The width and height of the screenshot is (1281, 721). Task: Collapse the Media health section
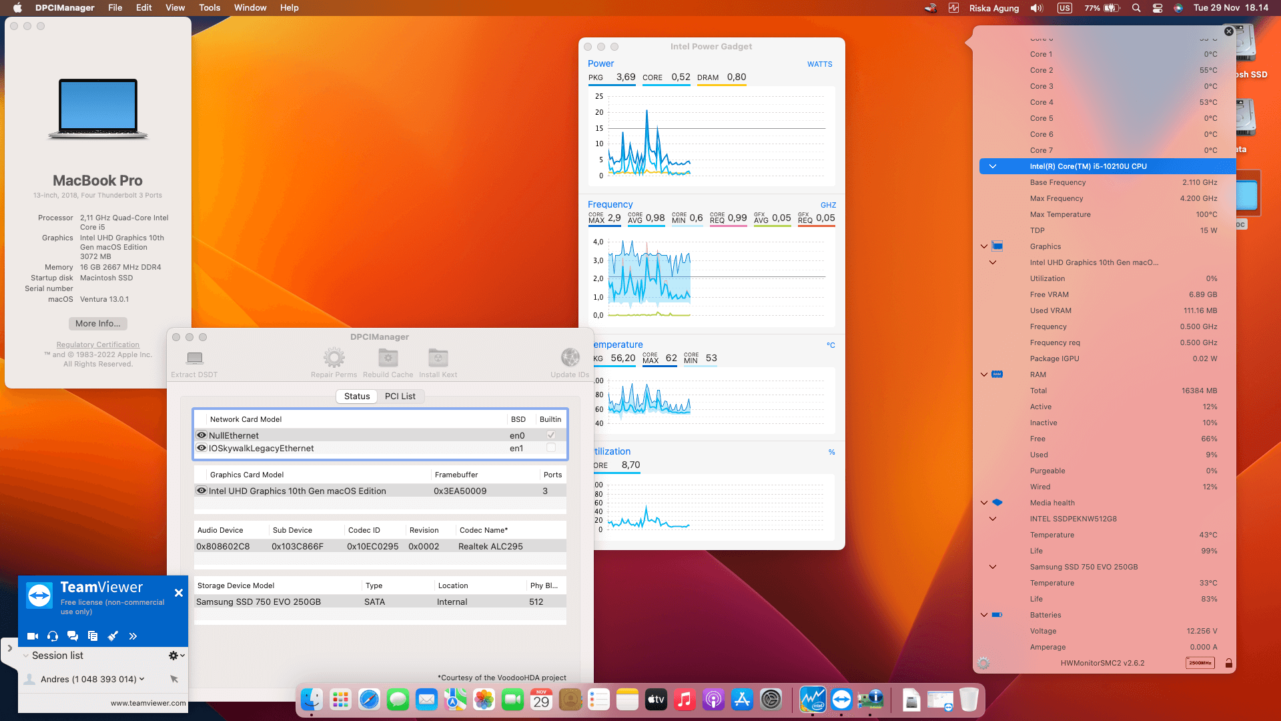click(x=984, y=503)
